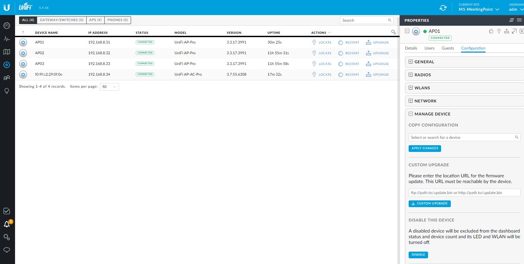
Task: Click the DISABLE button
Action: click(x=418, y=255)
